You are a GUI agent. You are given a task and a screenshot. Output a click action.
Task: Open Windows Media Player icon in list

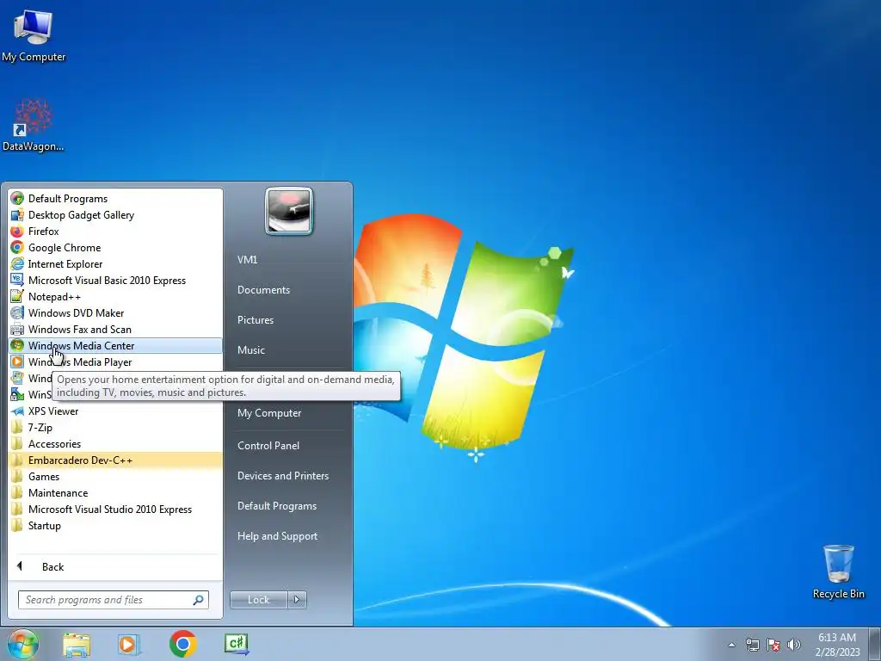17,361
